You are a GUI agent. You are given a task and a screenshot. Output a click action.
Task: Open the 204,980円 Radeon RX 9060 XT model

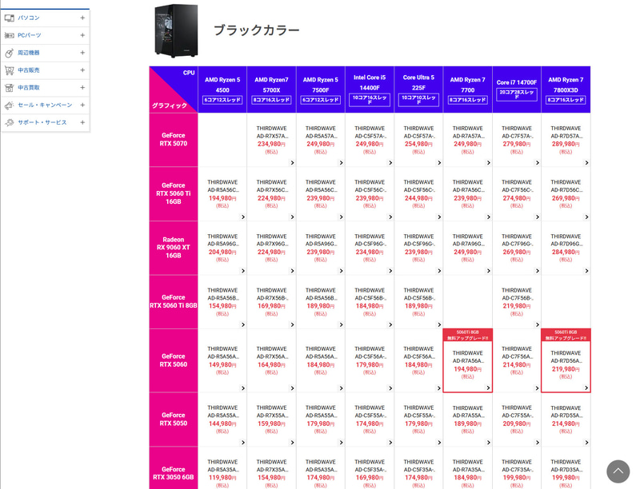[222, 248]
